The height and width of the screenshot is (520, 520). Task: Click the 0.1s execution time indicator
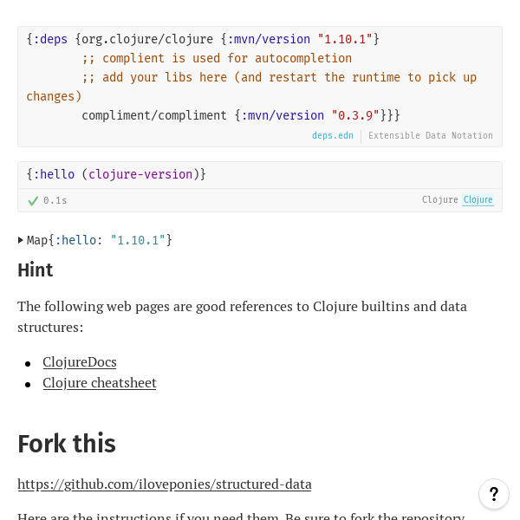[55, 200]
